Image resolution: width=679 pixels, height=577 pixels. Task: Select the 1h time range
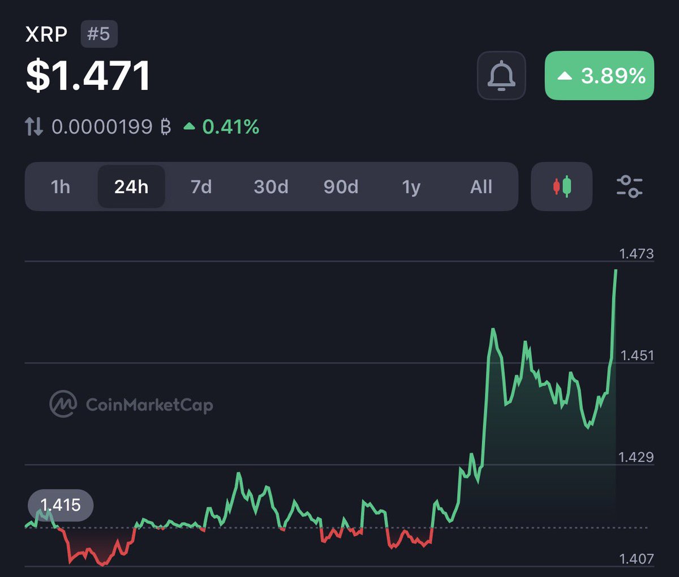(x=61, y=186)
